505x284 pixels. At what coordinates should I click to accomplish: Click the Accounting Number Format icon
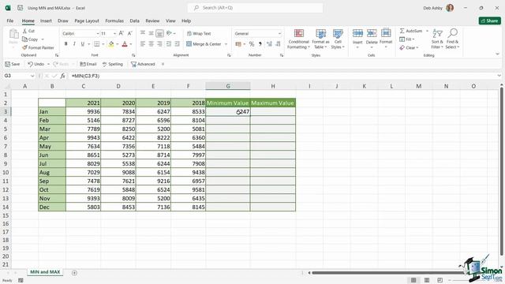238,44
